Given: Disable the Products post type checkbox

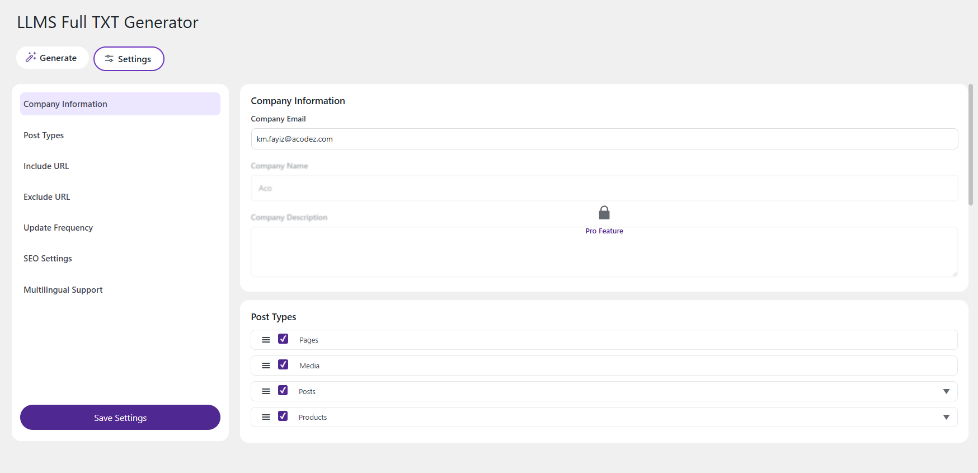Looking at the screenshot, I should (x=283, y=416).
